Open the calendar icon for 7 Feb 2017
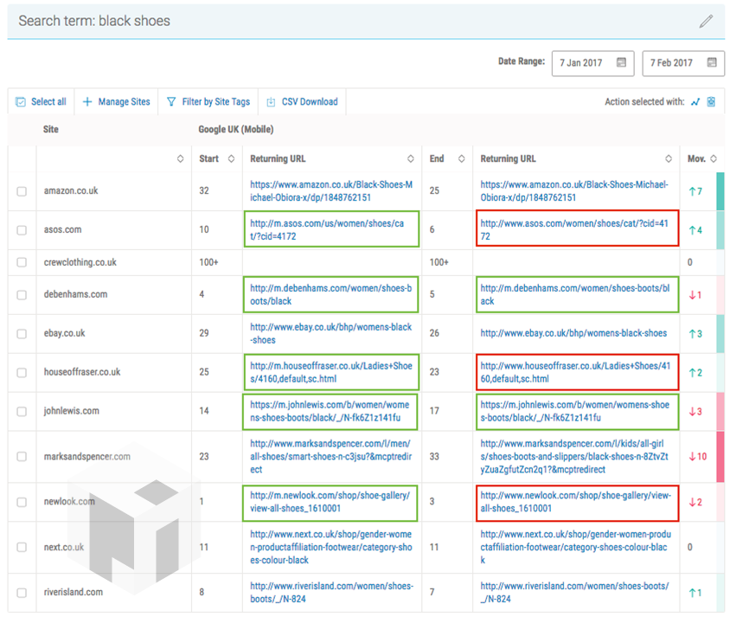 (x=711, y=63)
